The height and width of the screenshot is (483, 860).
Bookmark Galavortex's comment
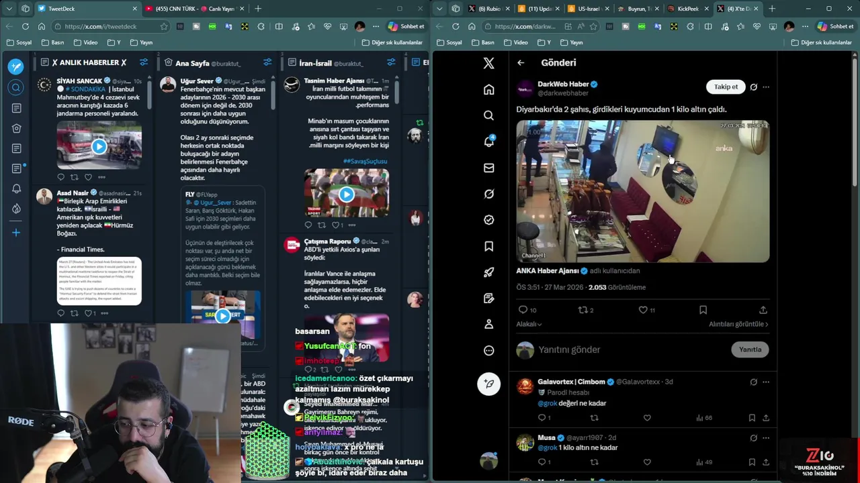(x=752, y=418)
